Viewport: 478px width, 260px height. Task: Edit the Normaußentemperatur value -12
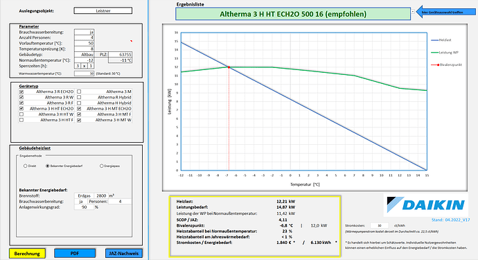84,60
